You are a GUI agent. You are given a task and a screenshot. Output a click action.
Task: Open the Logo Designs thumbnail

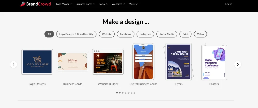(x=37, y=62)
